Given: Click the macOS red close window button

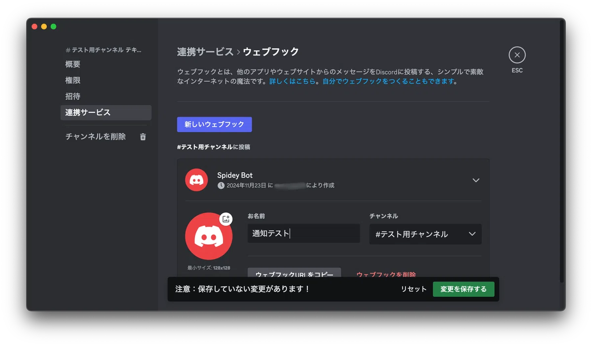Looking at the screenshot, I should (x=35, y=27).
